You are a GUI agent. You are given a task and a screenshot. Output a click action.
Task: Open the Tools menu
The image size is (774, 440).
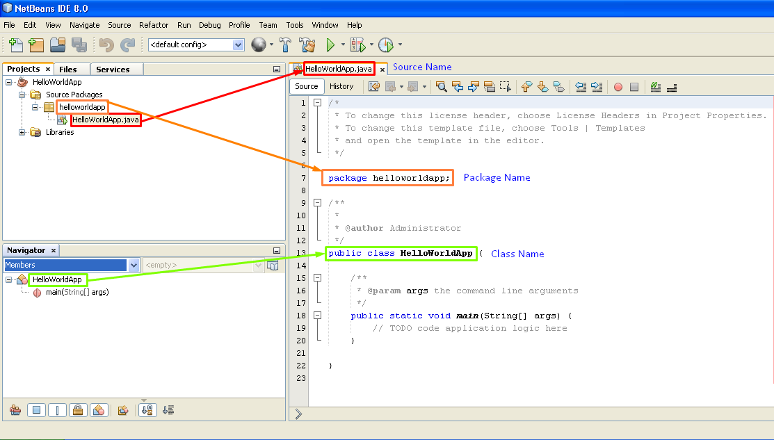(x=295, y=25)
